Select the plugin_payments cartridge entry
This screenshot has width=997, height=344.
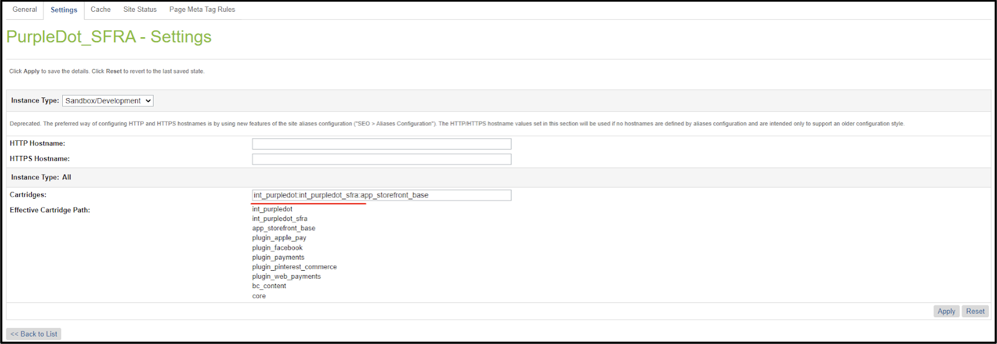[278, 257]
